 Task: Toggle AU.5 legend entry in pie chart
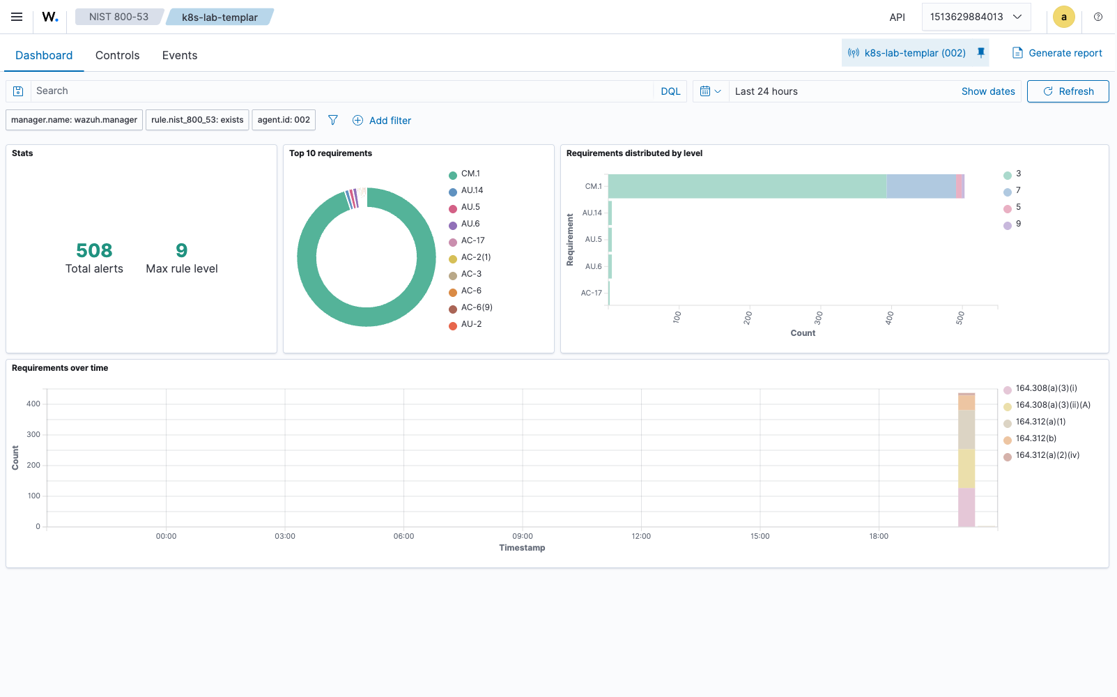464,207
